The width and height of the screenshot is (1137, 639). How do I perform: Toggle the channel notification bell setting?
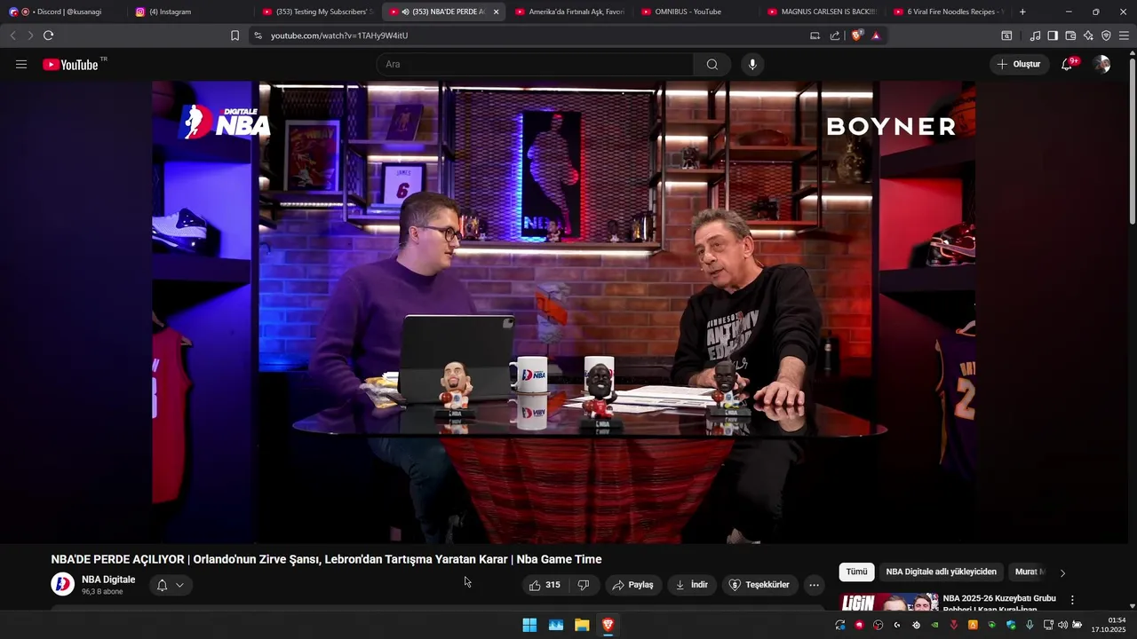point(170,585)
